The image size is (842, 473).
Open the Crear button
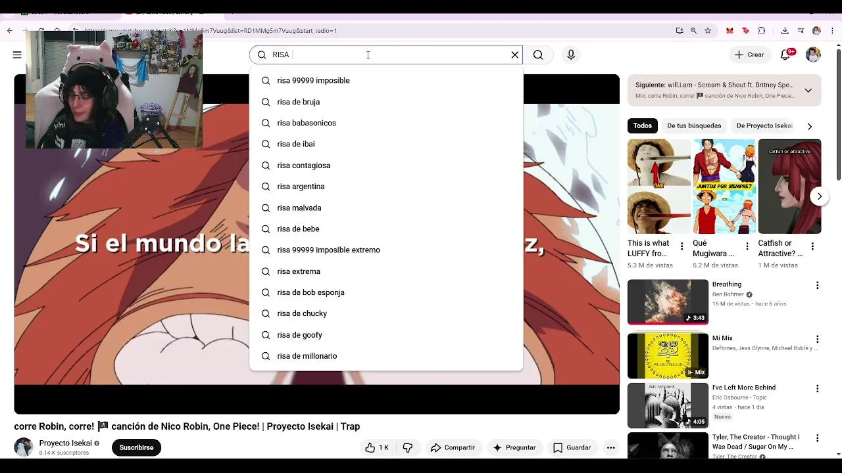click(x=749, y=55)
